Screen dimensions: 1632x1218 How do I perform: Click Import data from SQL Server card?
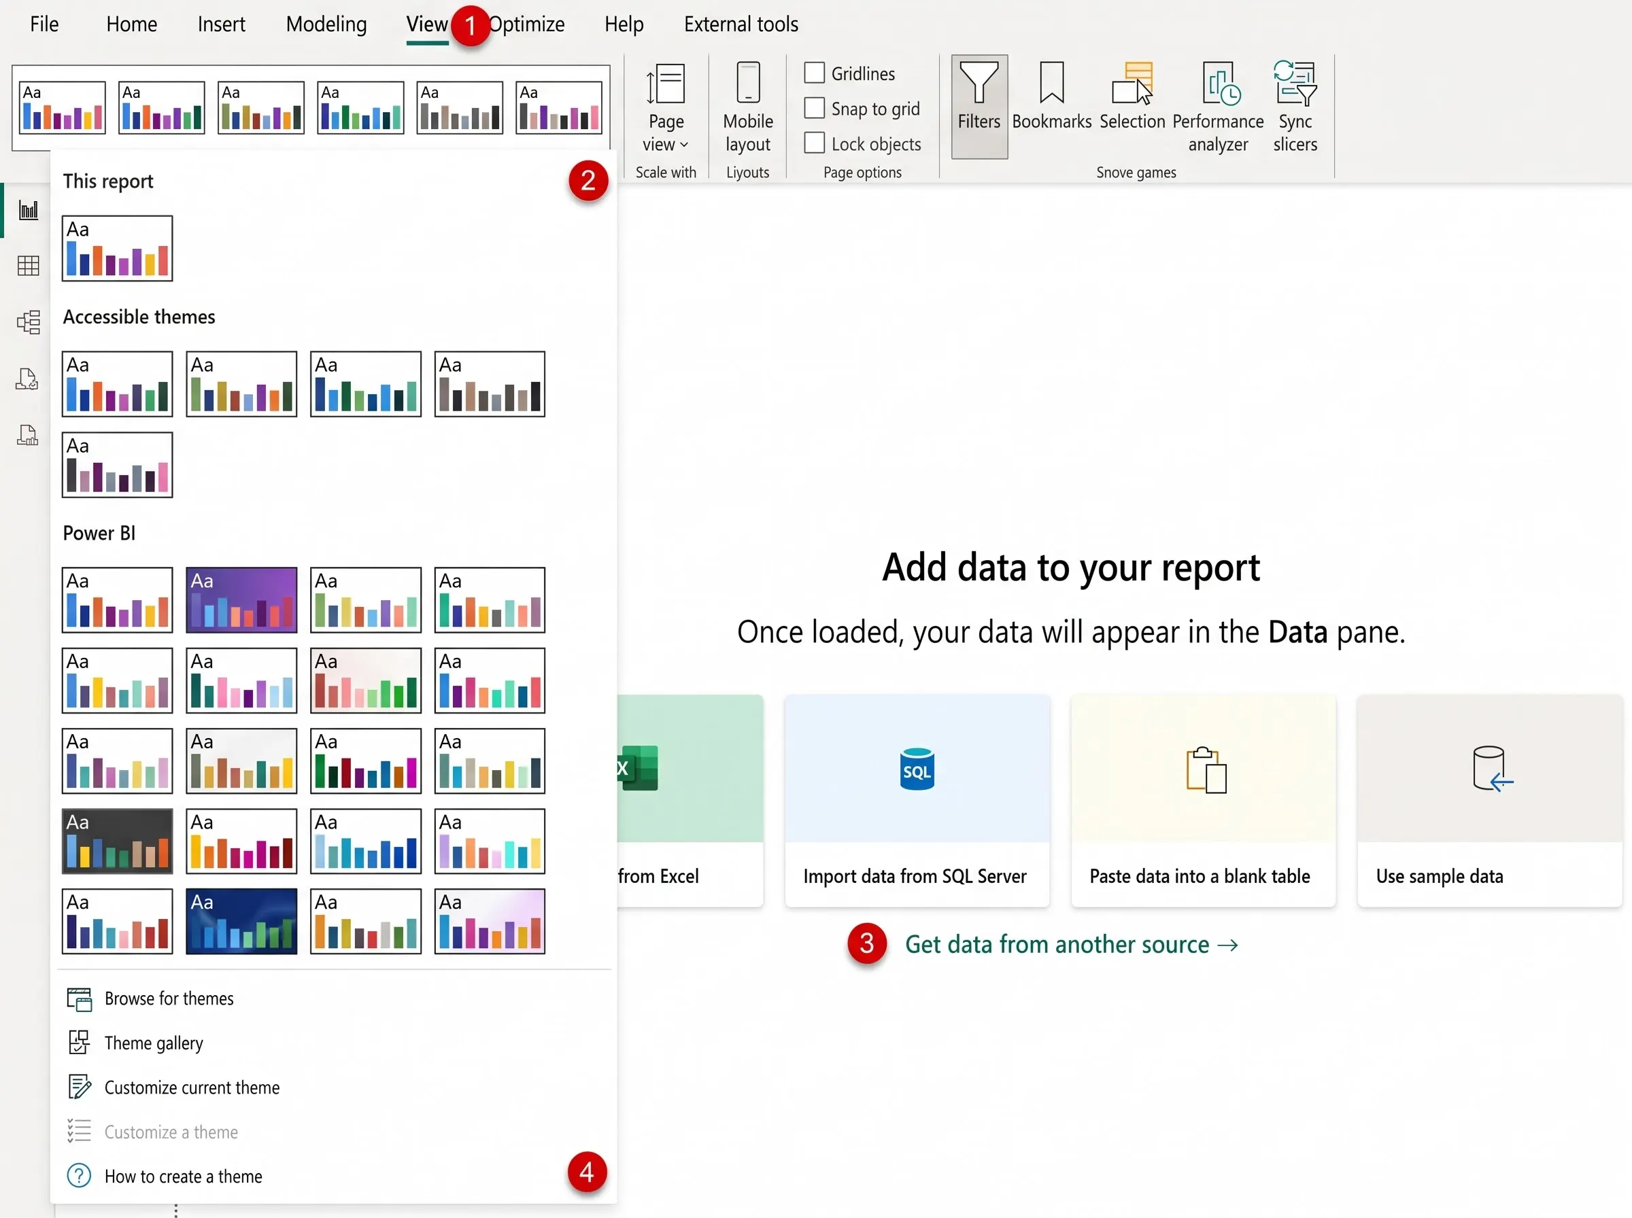[917, 801]
